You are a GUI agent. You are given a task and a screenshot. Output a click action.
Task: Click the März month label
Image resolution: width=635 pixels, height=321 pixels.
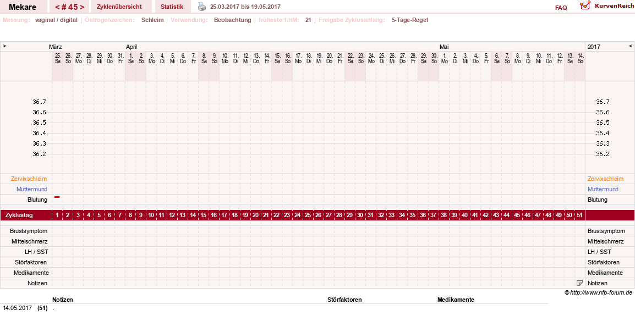[56, 47]
